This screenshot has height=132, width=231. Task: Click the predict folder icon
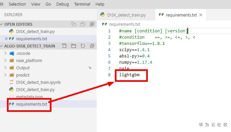(x=12, y=75)
